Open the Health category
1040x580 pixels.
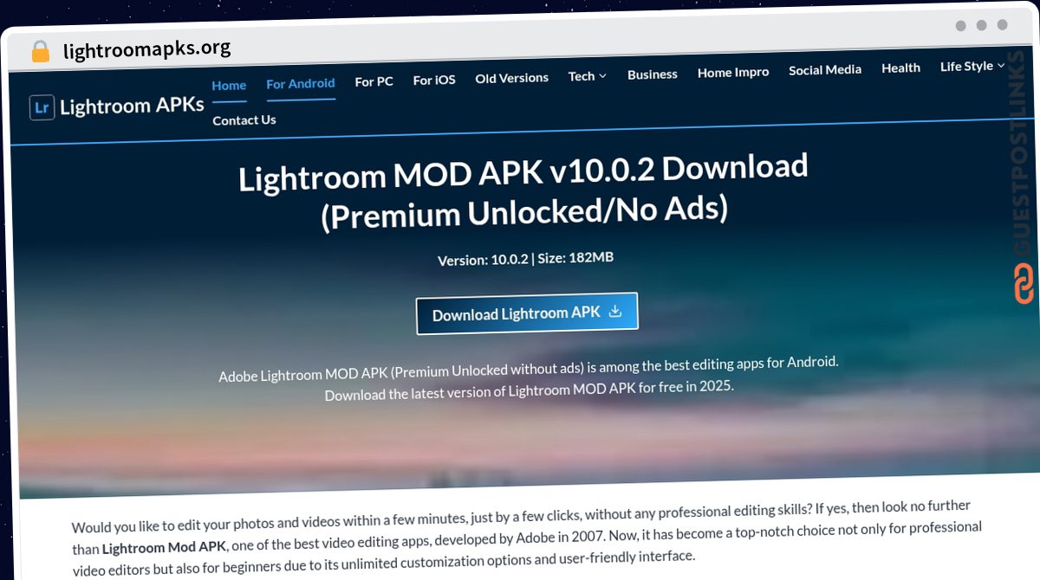(x=900, y=68)
